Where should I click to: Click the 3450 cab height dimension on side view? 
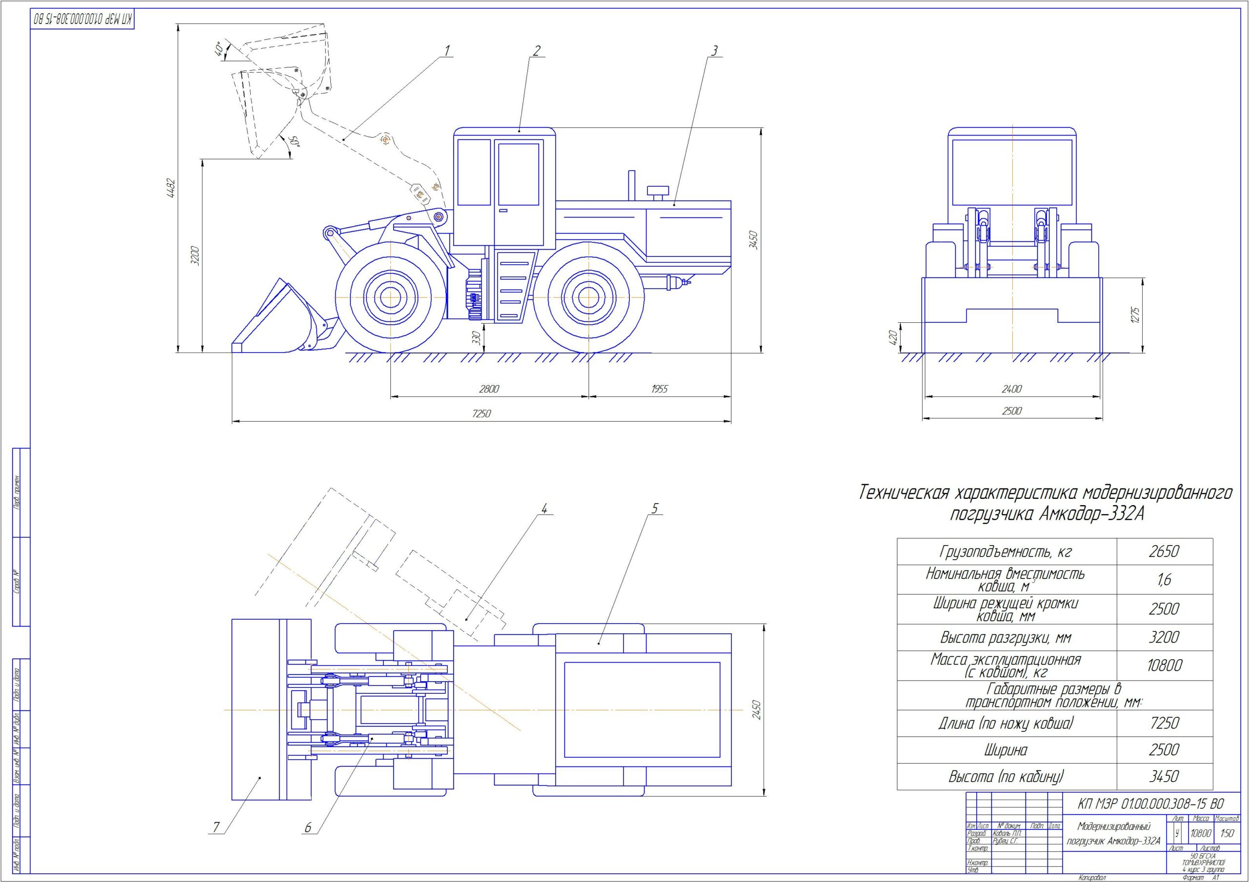tap(753, 240)
